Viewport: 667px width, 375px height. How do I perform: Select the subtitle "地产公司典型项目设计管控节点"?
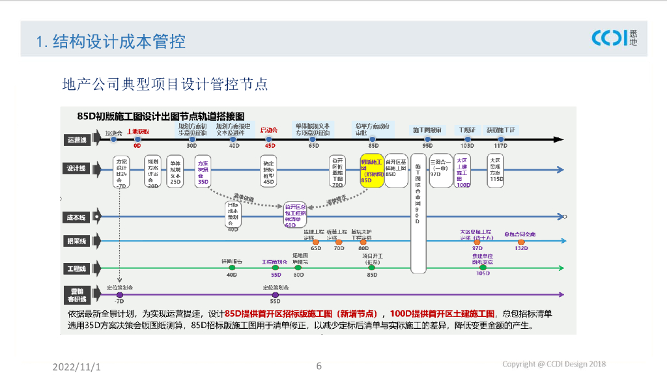click(165, 84)
